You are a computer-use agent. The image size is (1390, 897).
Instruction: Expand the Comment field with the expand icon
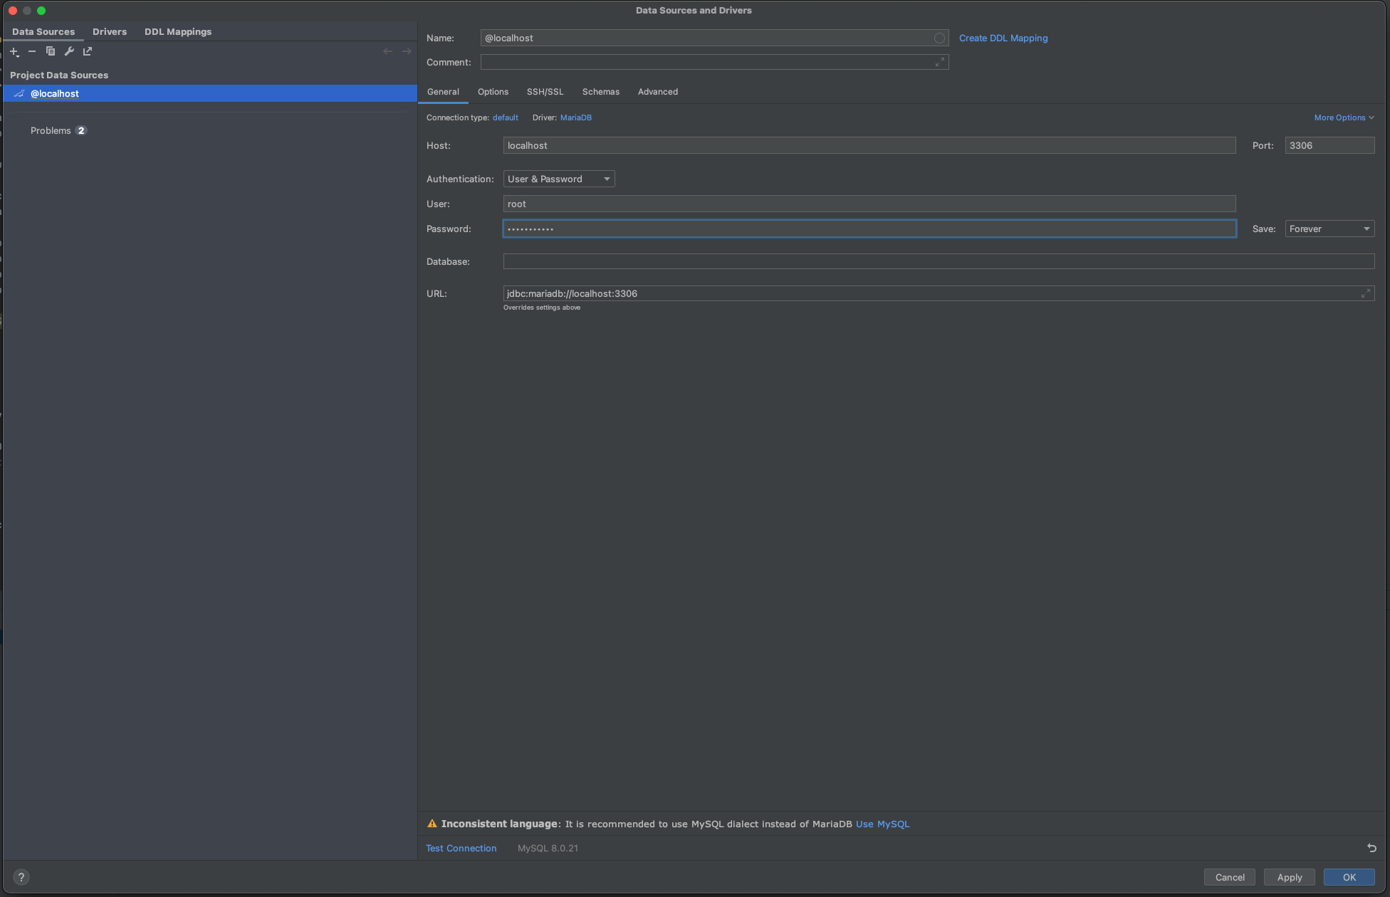coord(940,62)
